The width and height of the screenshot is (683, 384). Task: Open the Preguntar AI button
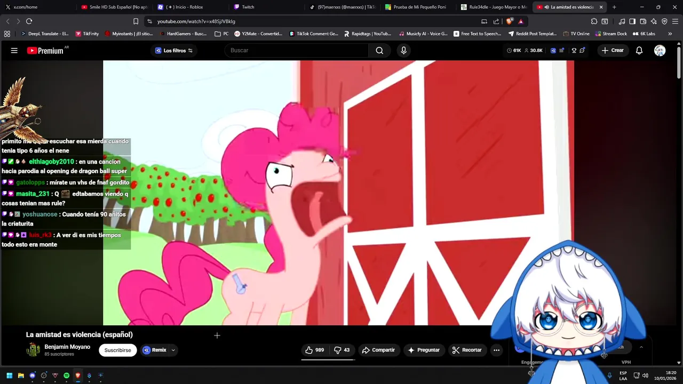tap(424, 350)
